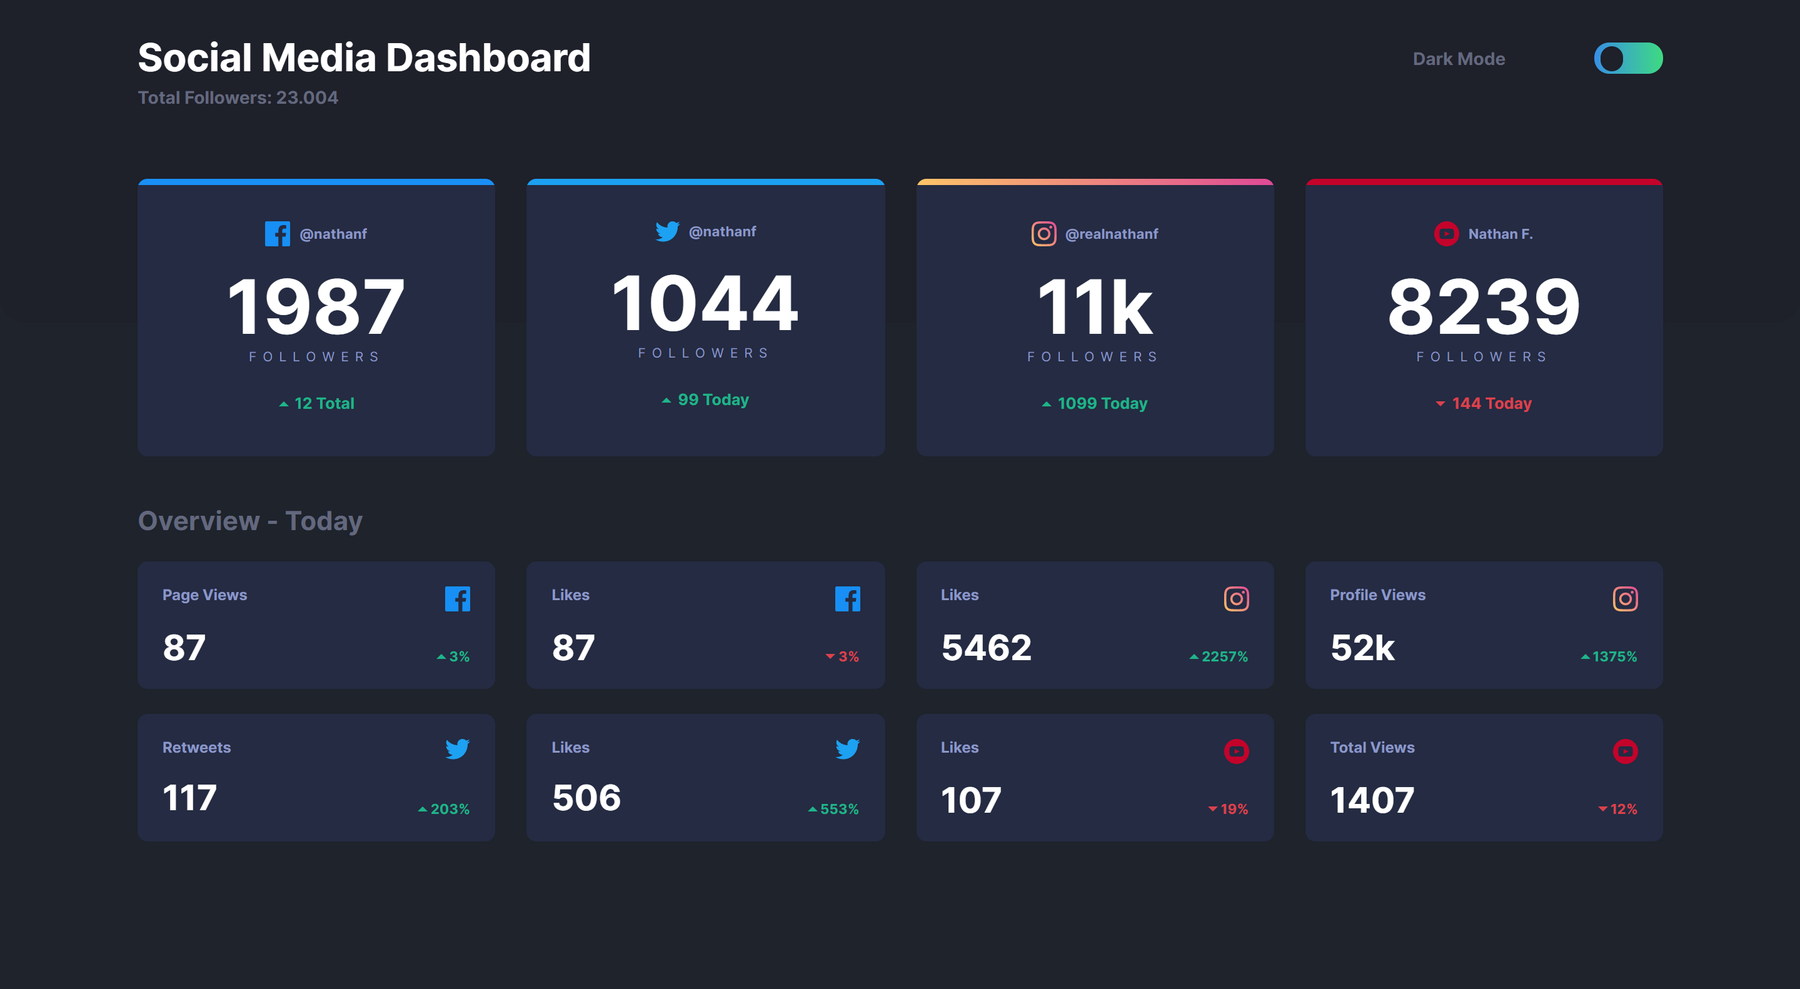Click the up arrow next to 12 Total
This screenshot has height=989, width=1800.
[x=284, y=404]
